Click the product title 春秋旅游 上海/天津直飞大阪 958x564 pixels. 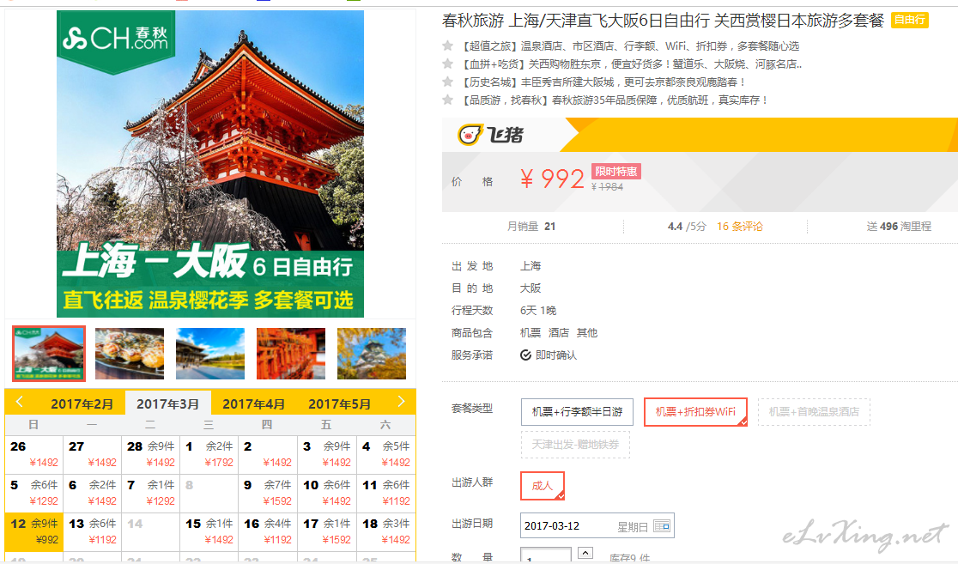pyautogui.click(x=663, y=21)
